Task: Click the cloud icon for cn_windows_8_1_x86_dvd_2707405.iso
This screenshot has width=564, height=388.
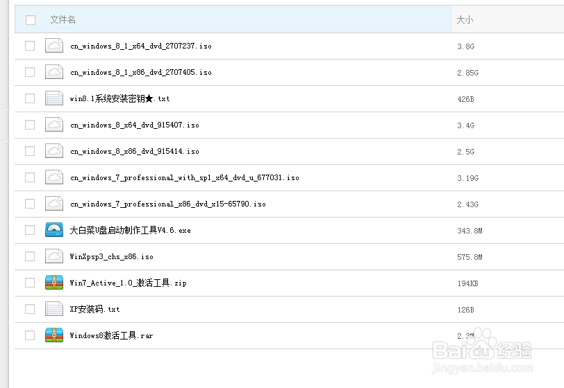Action: pos(54,72)
